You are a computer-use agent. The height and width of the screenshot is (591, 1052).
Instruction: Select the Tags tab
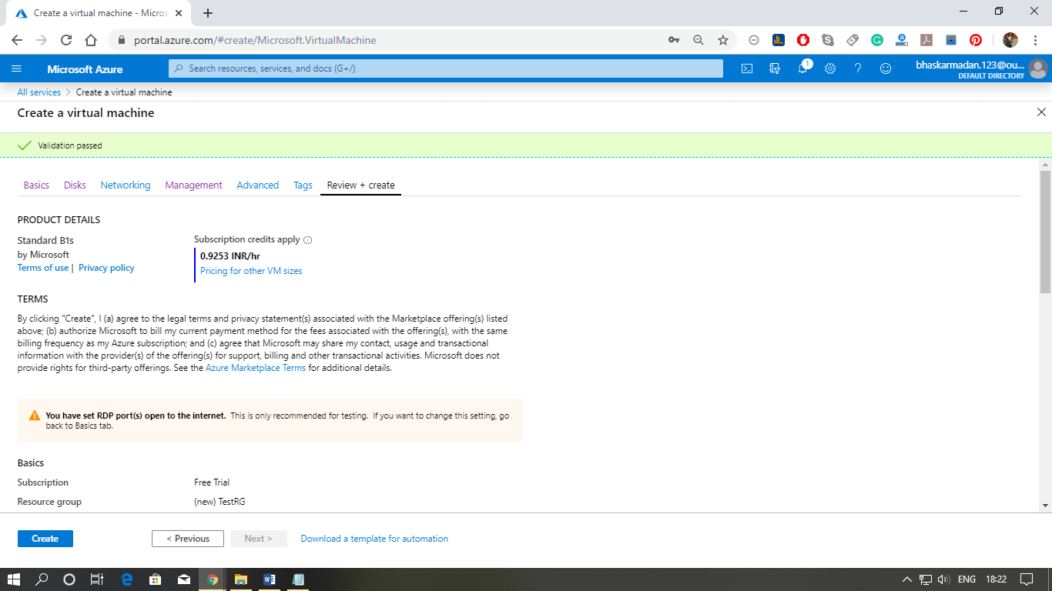[303, 185]
